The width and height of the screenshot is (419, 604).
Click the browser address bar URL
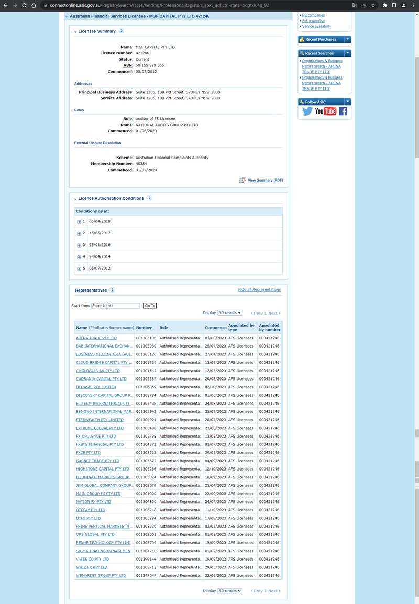point(159,5)
